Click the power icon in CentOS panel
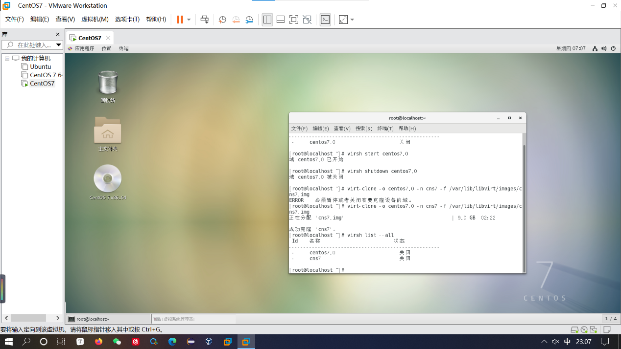The height and width of the screenshot is (349, 621). click(x=613, y=48)
